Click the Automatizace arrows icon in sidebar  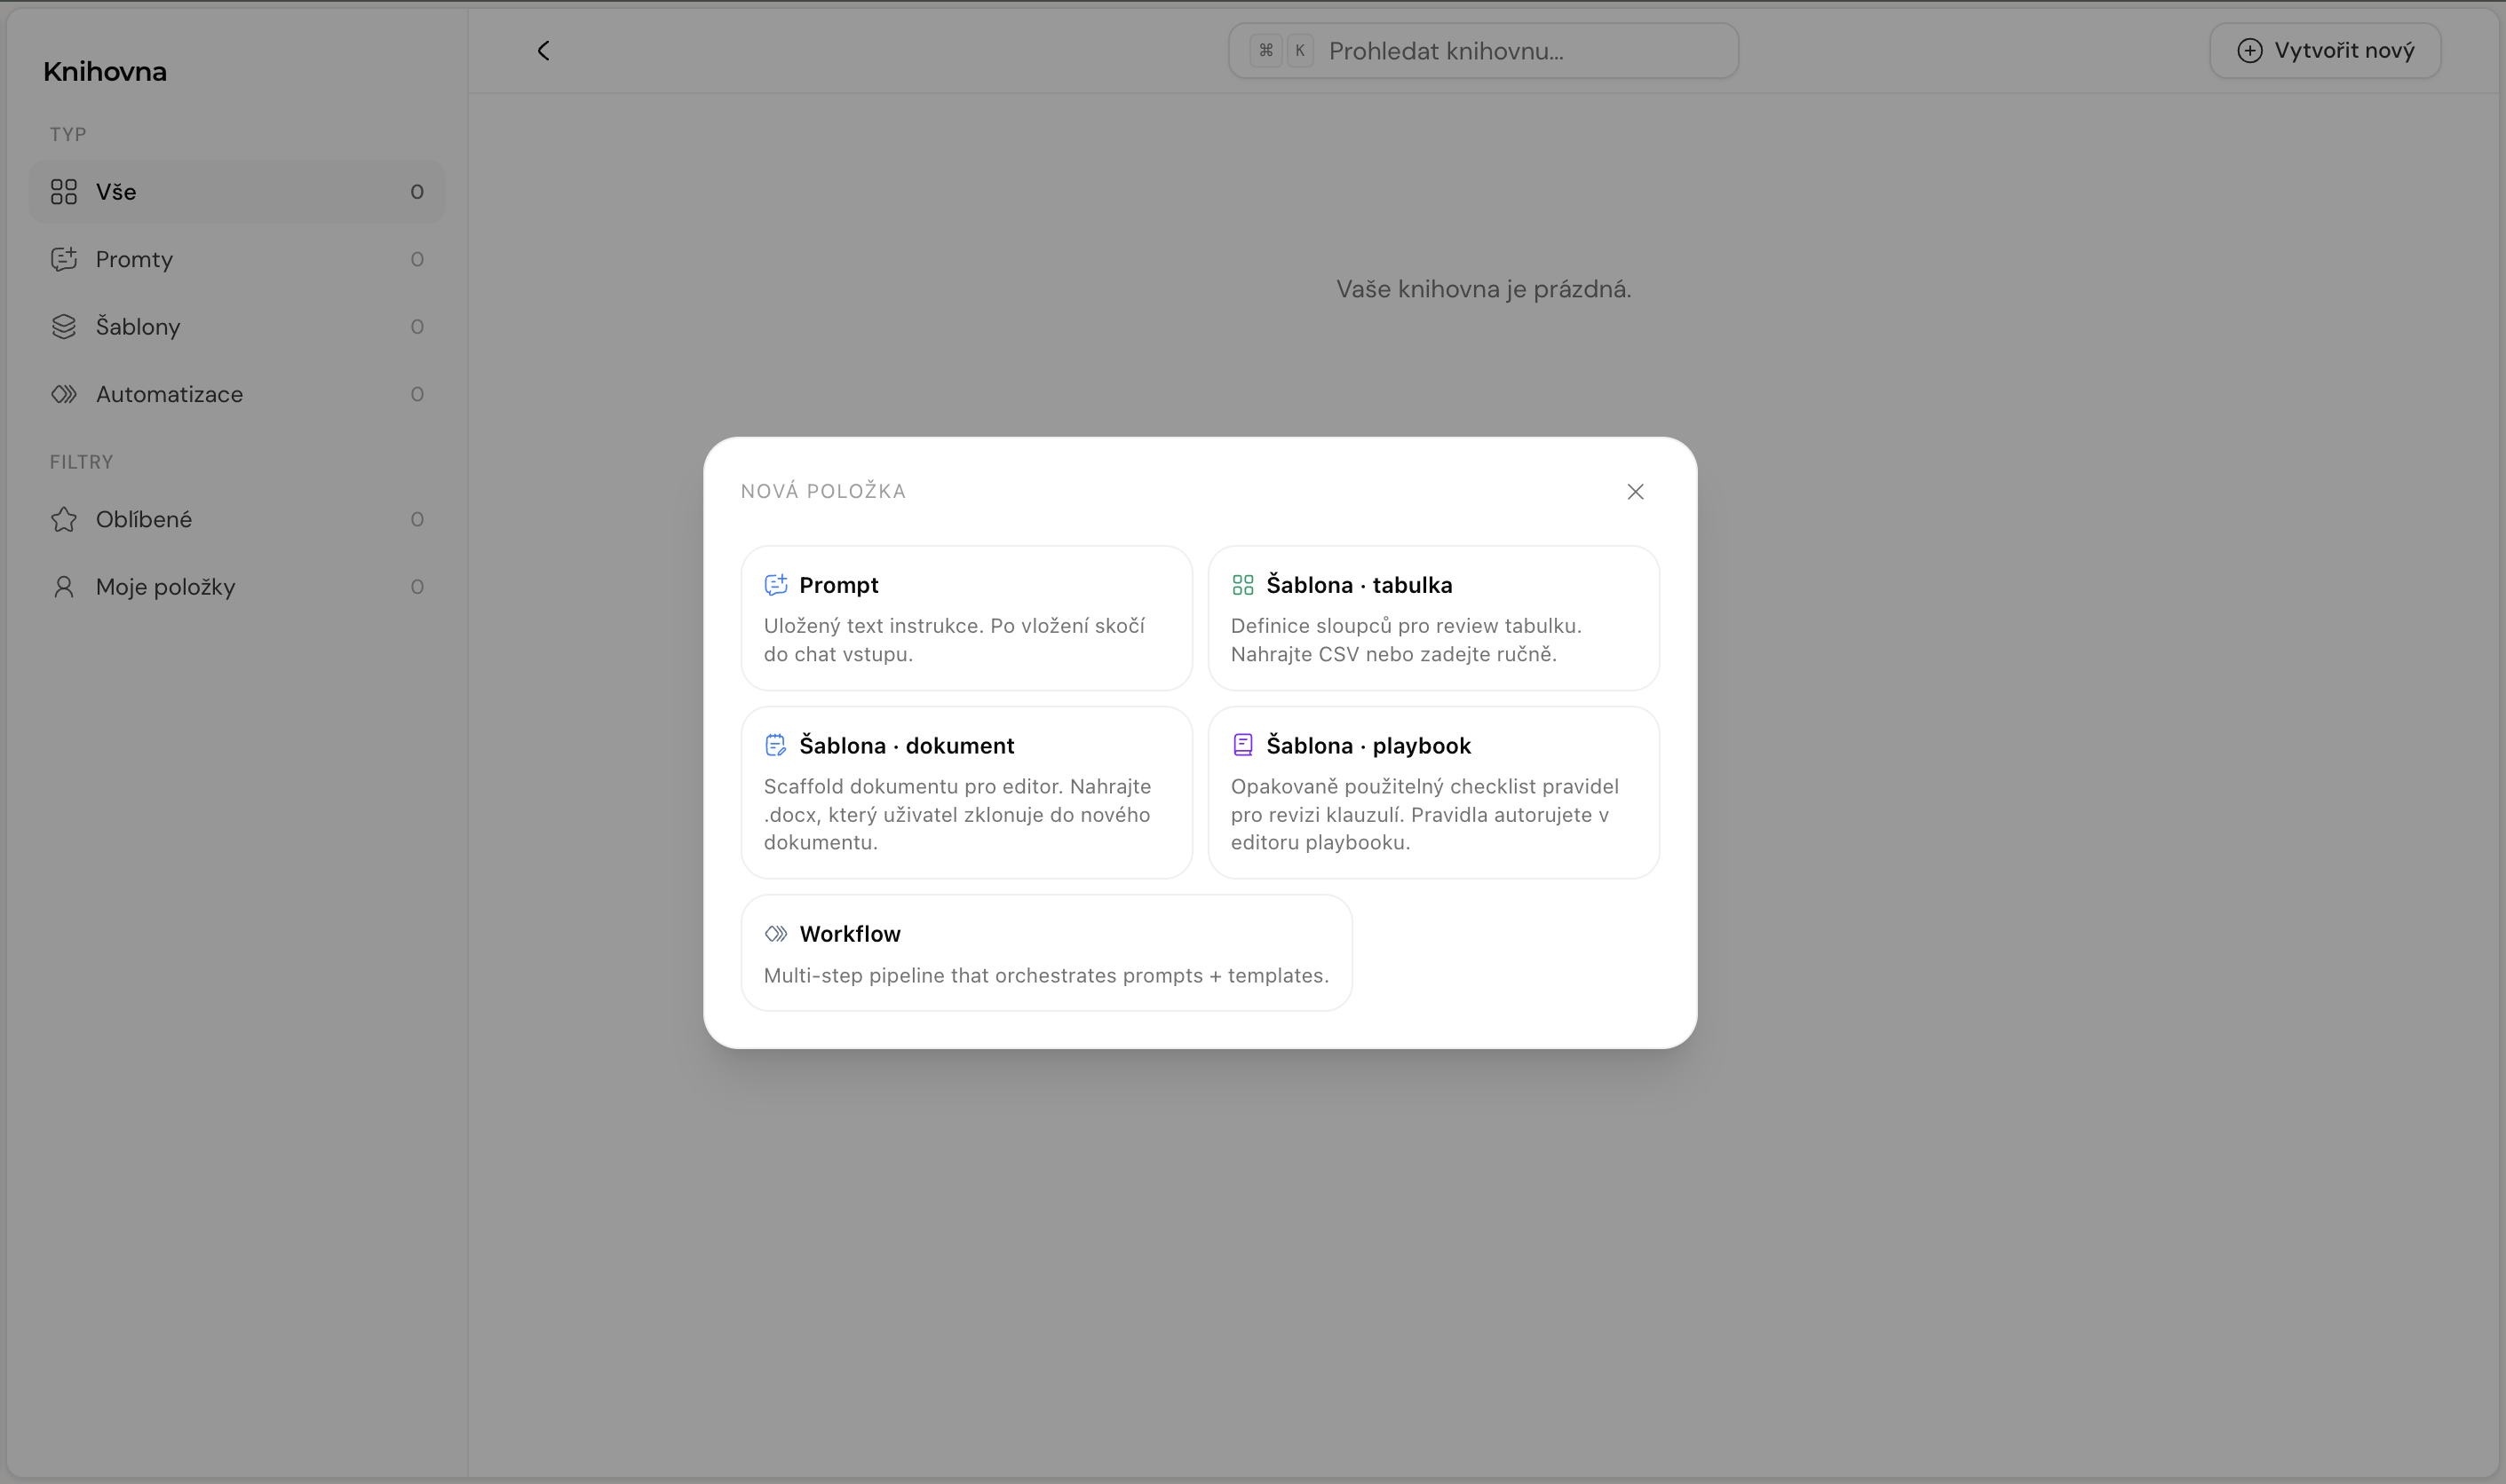coord(64,394)
